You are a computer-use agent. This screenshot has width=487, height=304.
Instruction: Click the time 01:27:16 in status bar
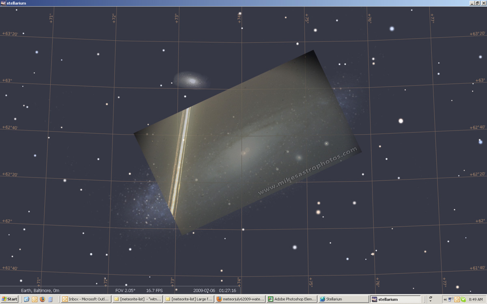[228, 290]
